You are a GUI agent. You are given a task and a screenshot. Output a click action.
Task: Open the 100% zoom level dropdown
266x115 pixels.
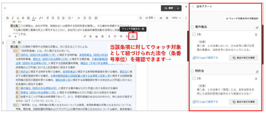(176, 18)
